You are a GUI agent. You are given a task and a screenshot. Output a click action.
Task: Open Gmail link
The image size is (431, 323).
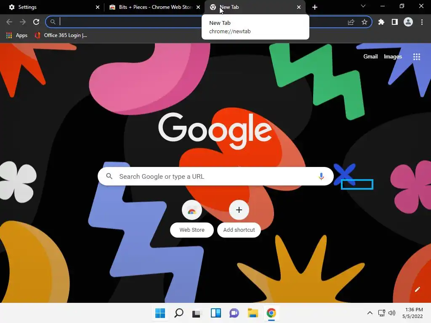coord(370,57)
